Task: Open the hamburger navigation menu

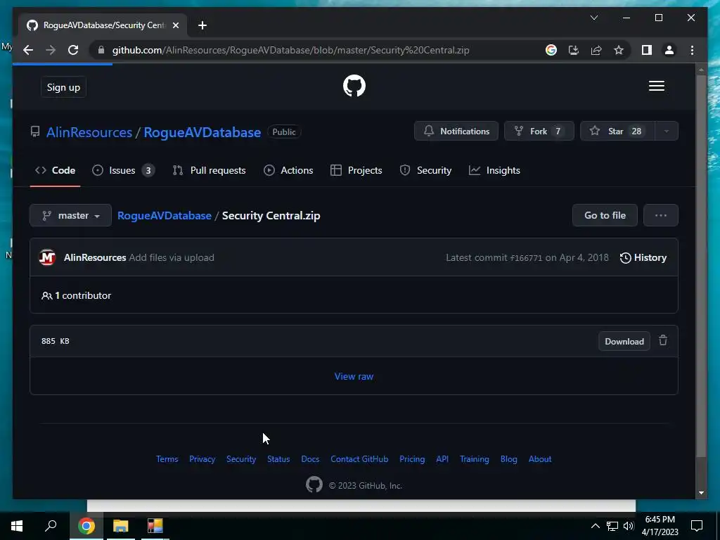Action: coord(656,86)
